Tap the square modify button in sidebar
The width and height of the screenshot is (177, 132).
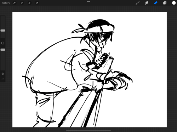pos(3,43)
